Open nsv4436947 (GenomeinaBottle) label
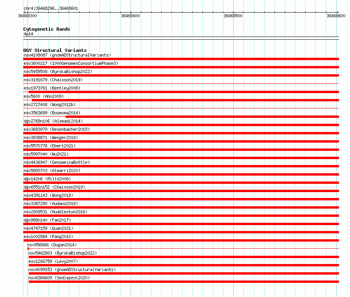Screen dimensions: 350x297 coord(57,162)
